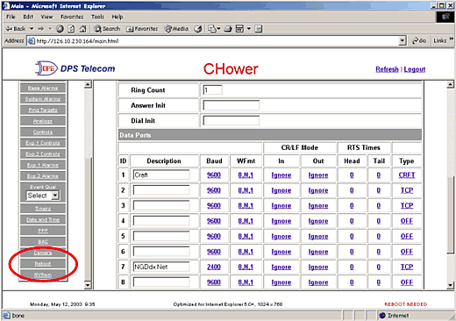Click port 7 Description field with NGDdx.Net
The image size is (456, 321).
tap(161, 267)
